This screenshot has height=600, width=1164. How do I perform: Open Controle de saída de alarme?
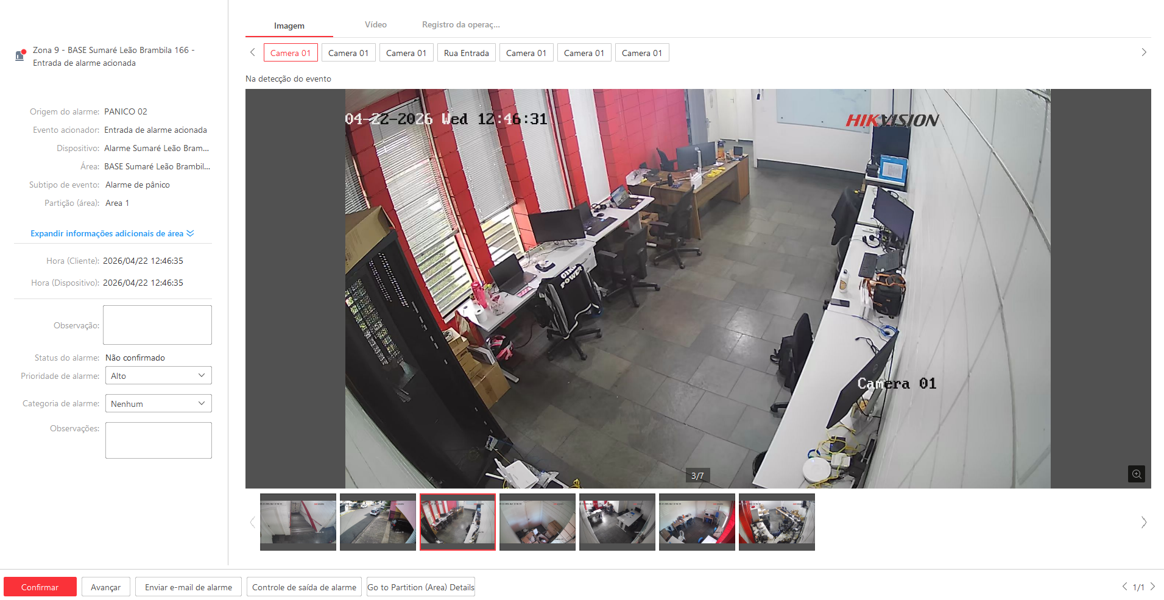pos(304,587)
